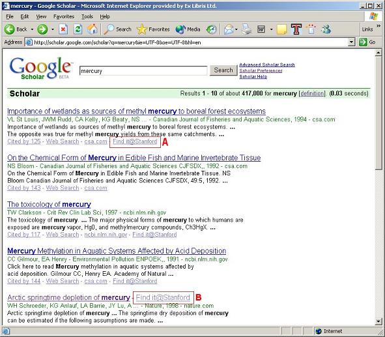Click the vertical scrollbar down arrow
Screen dimensions: 385x337
pyautogui.click(x=378, y=321)
